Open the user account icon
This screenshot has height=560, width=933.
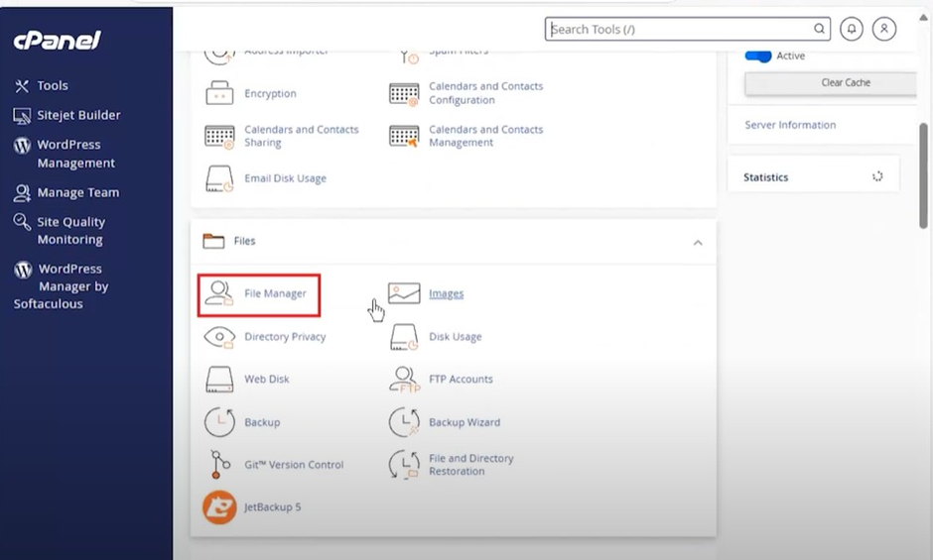[x=884, y=30]
